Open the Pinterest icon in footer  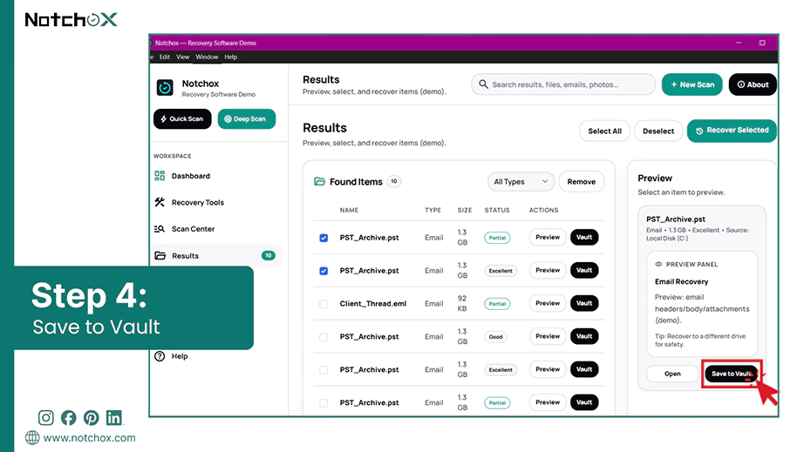tap(92, 418)
